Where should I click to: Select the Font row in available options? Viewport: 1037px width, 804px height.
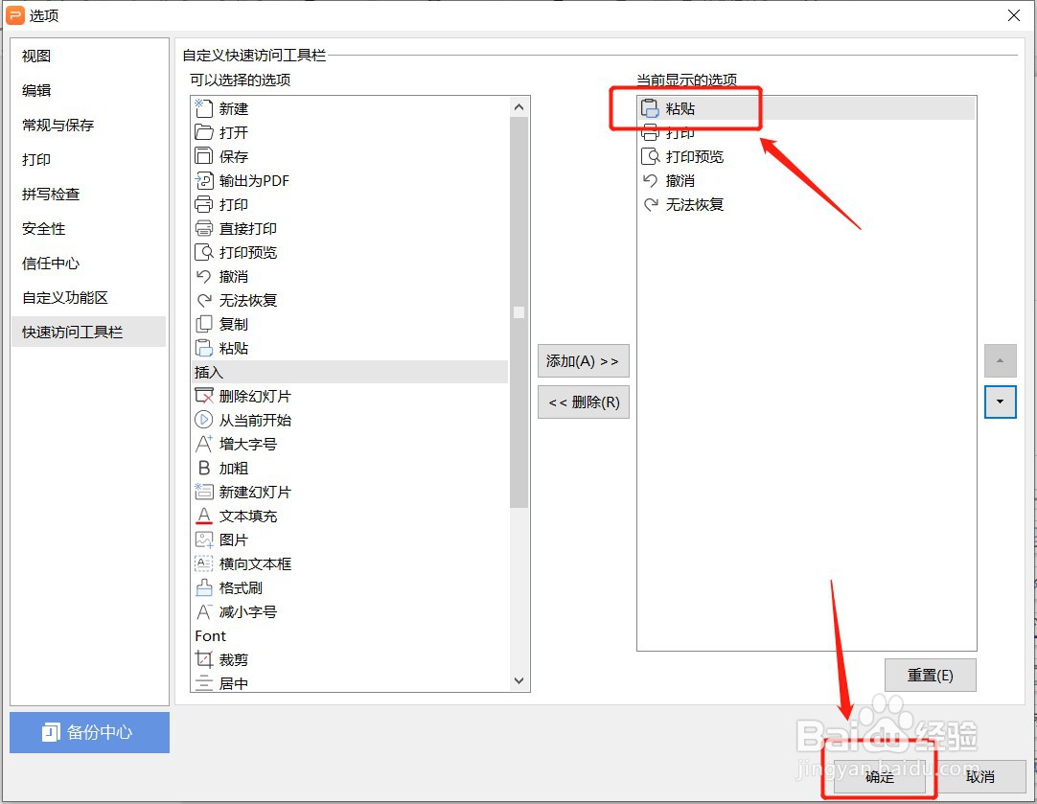(350, 635)
